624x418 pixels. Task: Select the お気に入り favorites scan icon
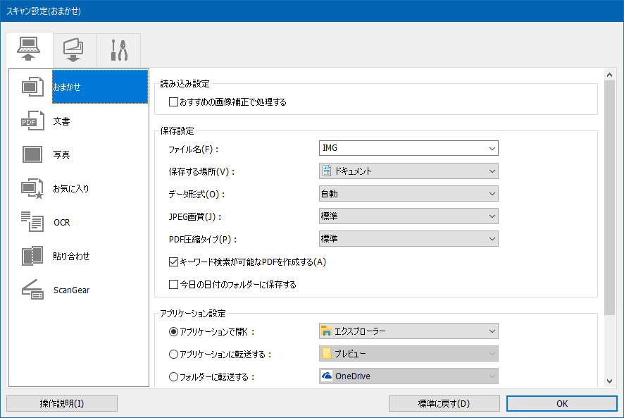click(32, 188)
